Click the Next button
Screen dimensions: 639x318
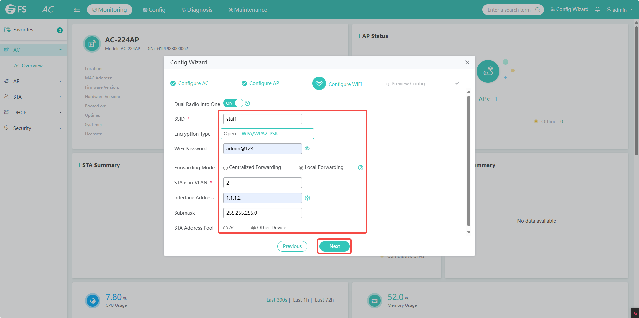(x=335, y=246)
